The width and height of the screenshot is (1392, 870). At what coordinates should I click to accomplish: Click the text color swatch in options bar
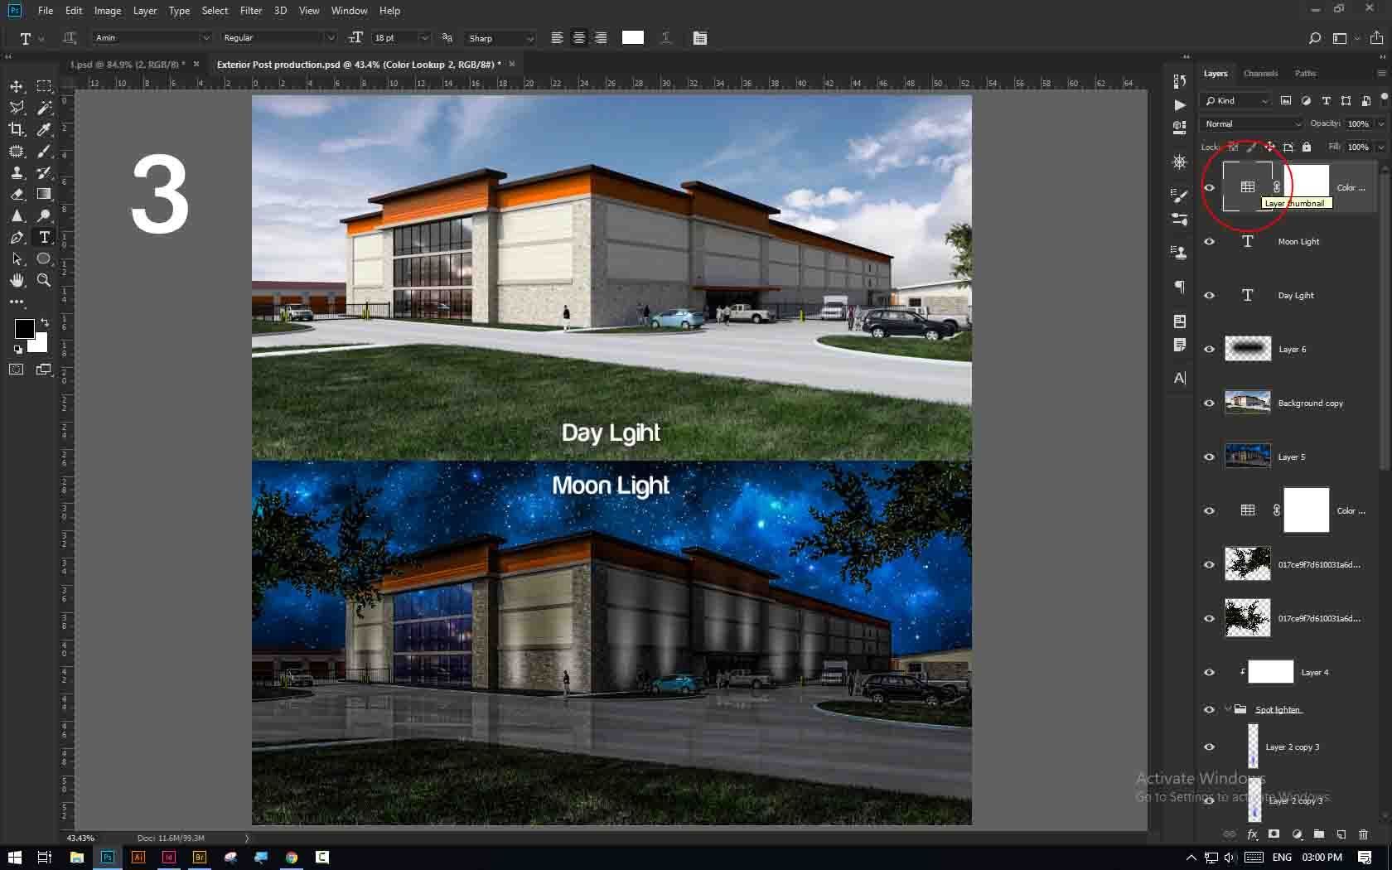pos(632,38)
